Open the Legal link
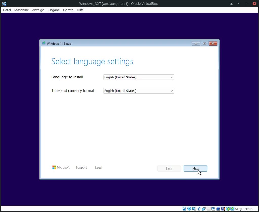This screenshot has height=212, width=259. point(98,167)
